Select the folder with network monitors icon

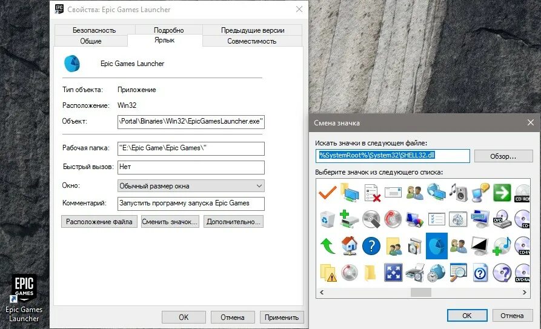[x=350, y=192]
